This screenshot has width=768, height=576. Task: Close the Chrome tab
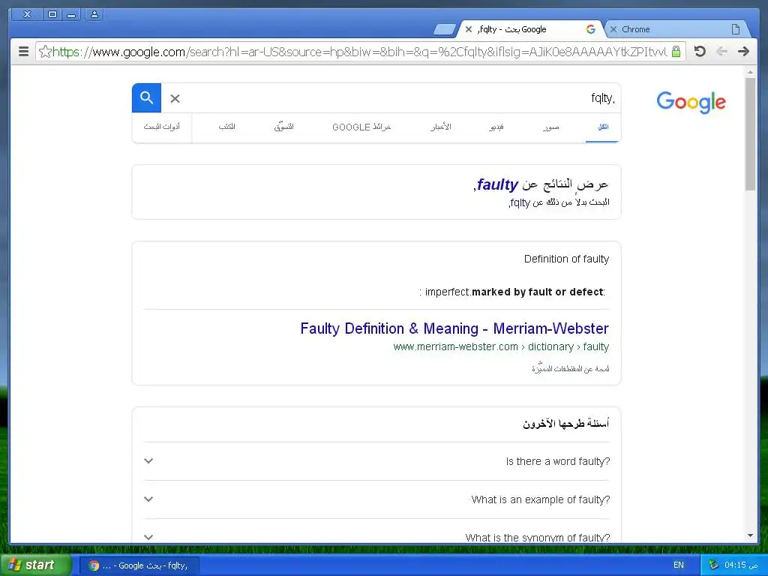point(613,29)
